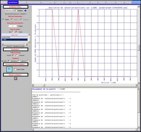The image size is (141, 132).
Task: Click the Chargement de la partie heading
Action: tap(44, 89)
